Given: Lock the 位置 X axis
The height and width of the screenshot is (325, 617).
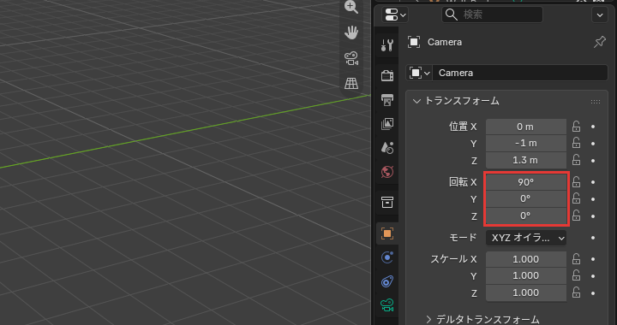Looking at the screenshot, I should (577, 127).
